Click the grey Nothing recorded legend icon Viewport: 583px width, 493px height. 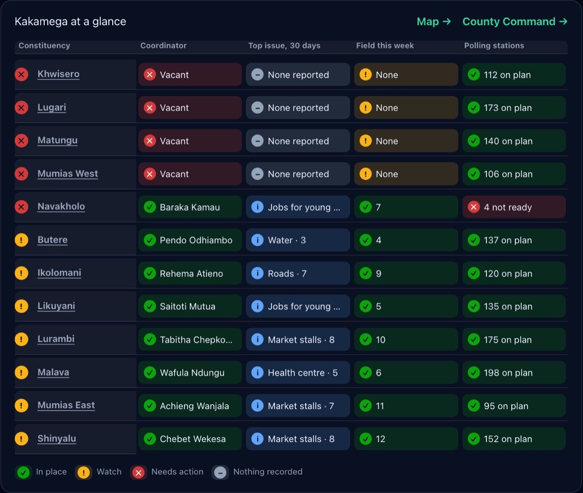pos(221,472)
